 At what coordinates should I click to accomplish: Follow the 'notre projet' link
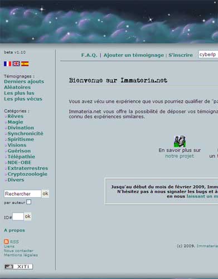tap(180, 156)
